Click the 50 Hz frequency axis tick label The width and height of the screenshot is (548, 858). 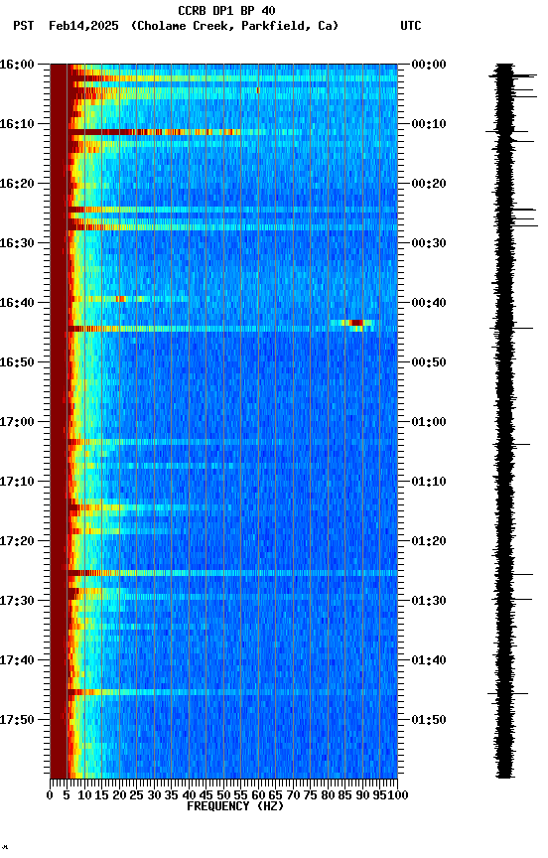coord(223,795)
